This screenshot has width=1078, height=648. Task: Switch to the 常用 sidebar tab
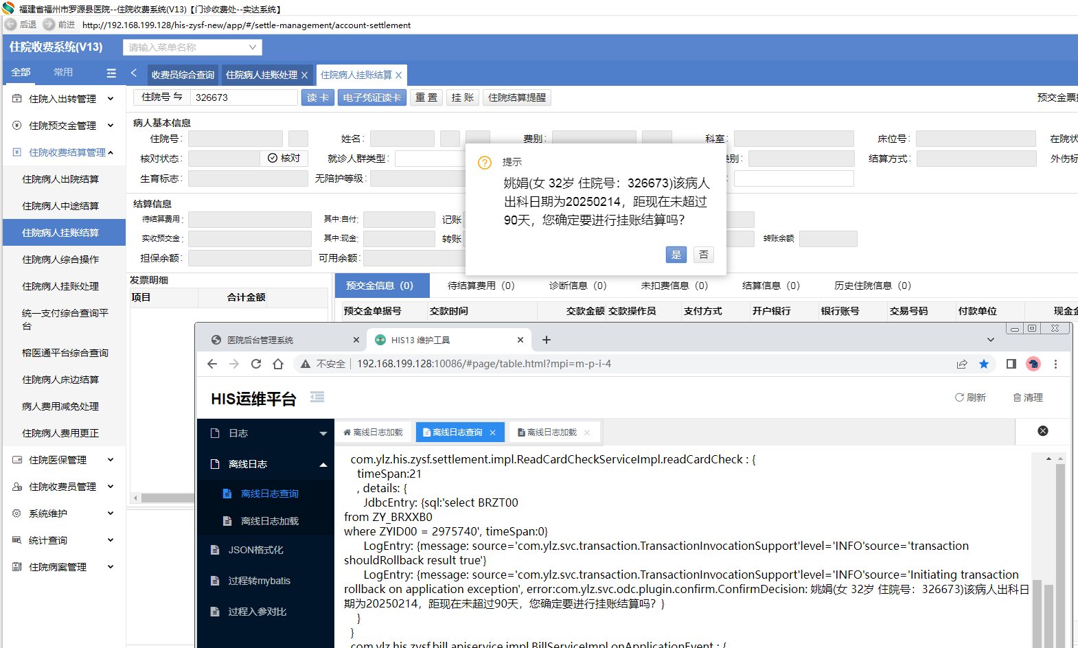tap(63, 72)
